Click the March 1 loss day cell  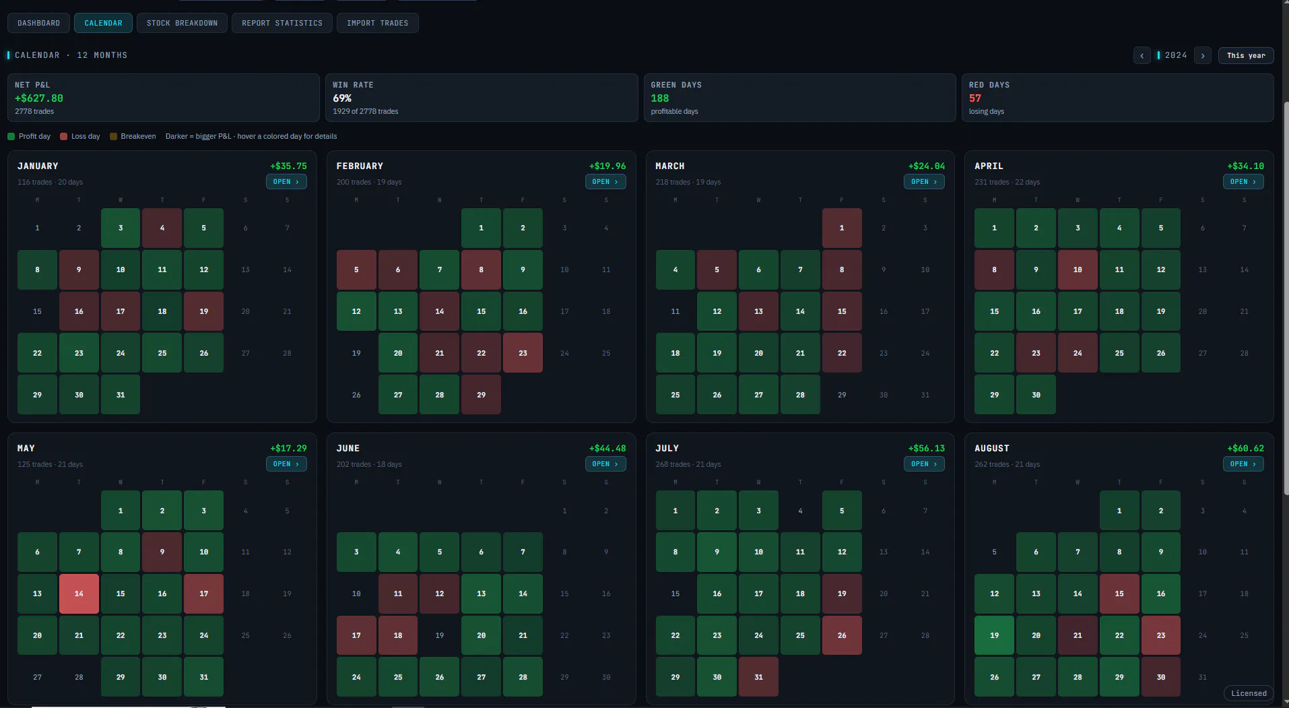842,228
